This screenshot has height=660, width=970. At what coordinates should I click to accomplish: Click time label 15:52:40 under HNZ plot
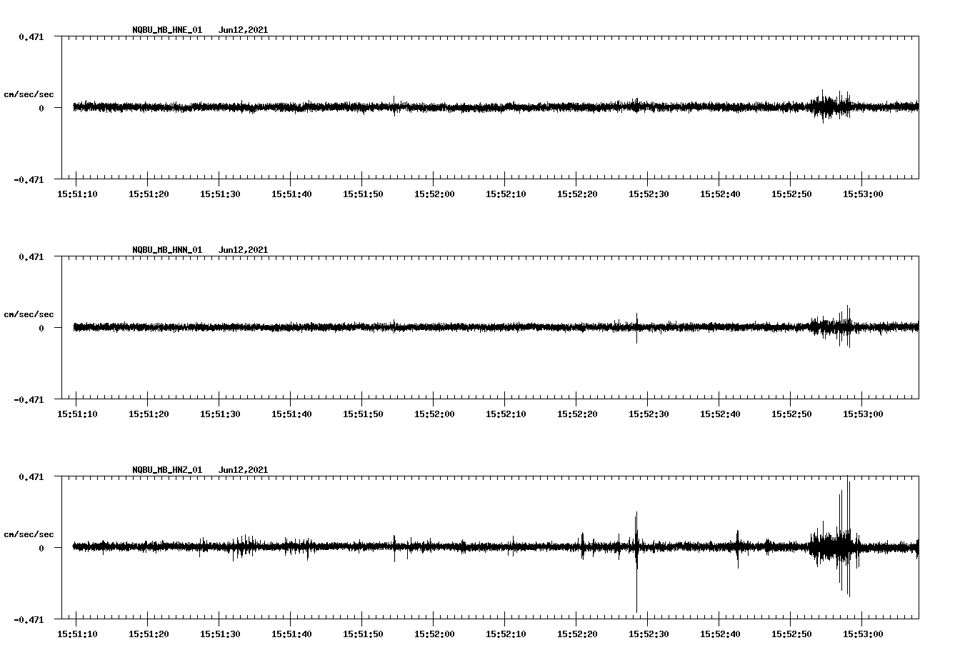pyautogui.click(x=720, y=634)
